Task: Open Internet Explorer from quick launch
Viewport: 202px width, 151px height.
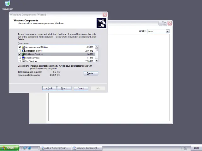Action: point(30,148)
